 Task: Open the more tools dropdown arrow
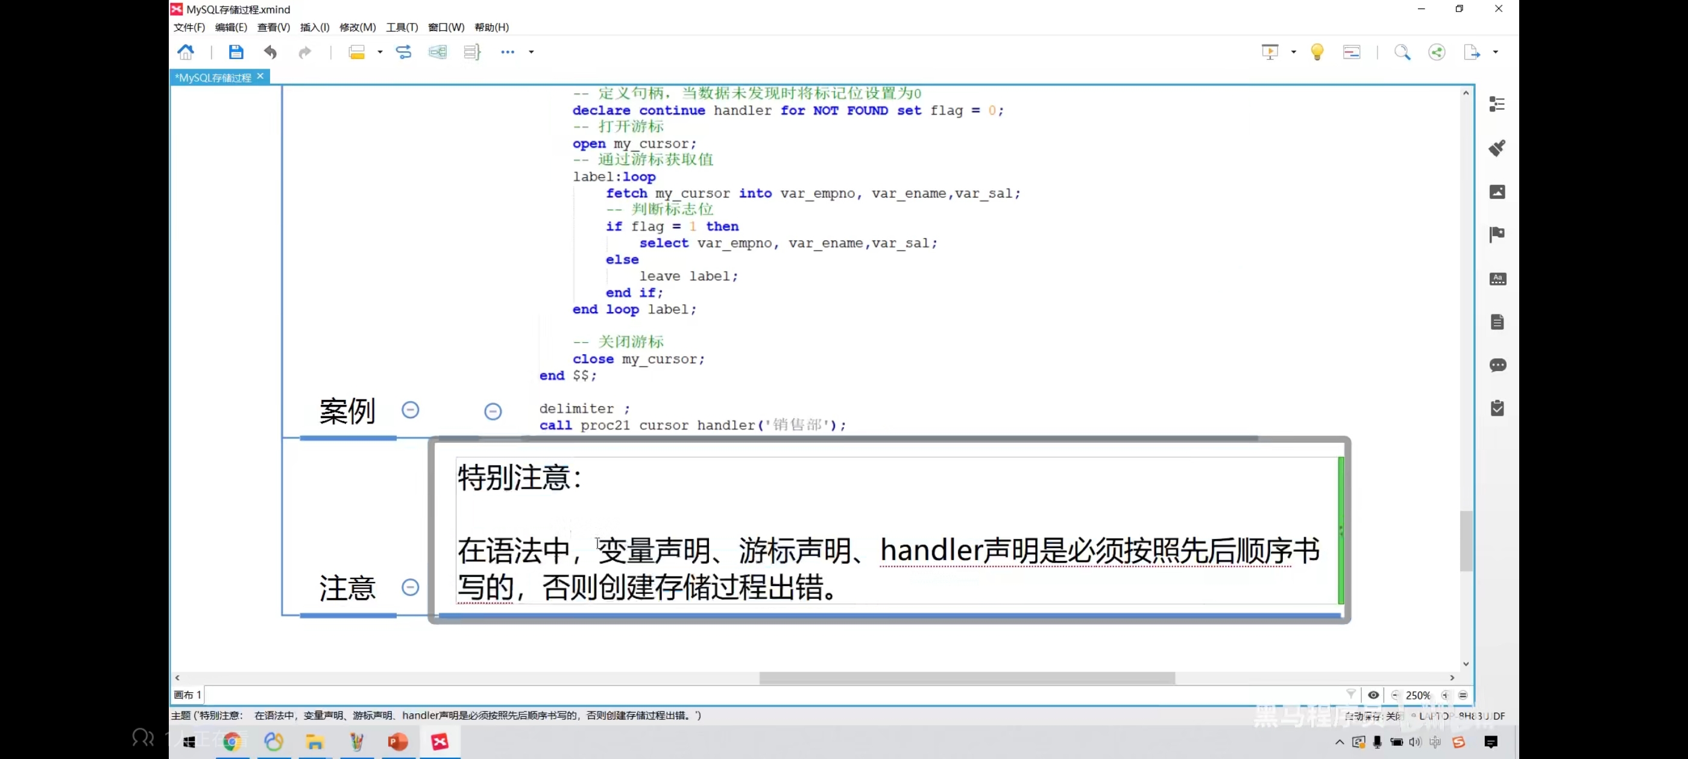pos(531,52)
